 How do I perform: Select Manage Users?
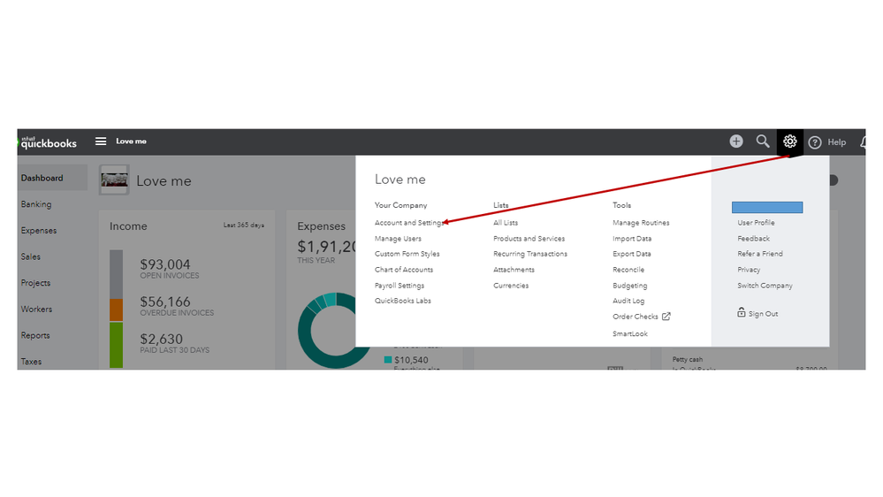coord(398,239)
